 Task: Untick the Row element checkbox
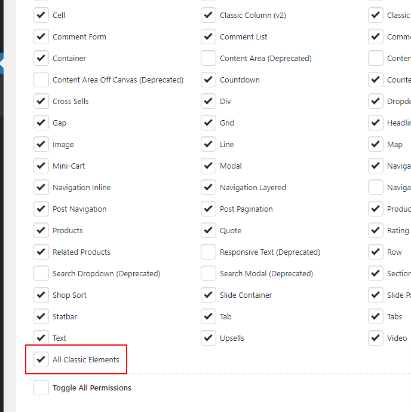[x=376, y=252]
